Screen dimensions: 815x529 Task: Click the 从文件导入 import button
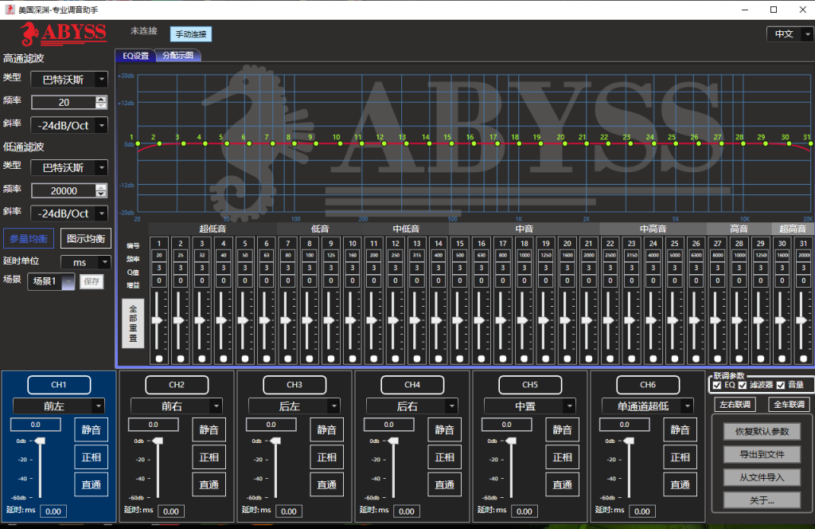tap(762, 477)
